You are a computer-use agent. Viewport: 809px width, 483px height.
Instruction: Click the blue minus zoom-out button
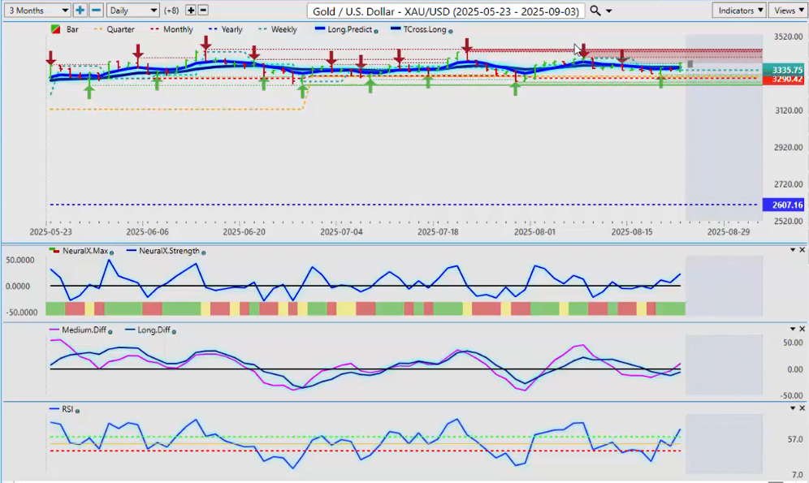point(96,11)
